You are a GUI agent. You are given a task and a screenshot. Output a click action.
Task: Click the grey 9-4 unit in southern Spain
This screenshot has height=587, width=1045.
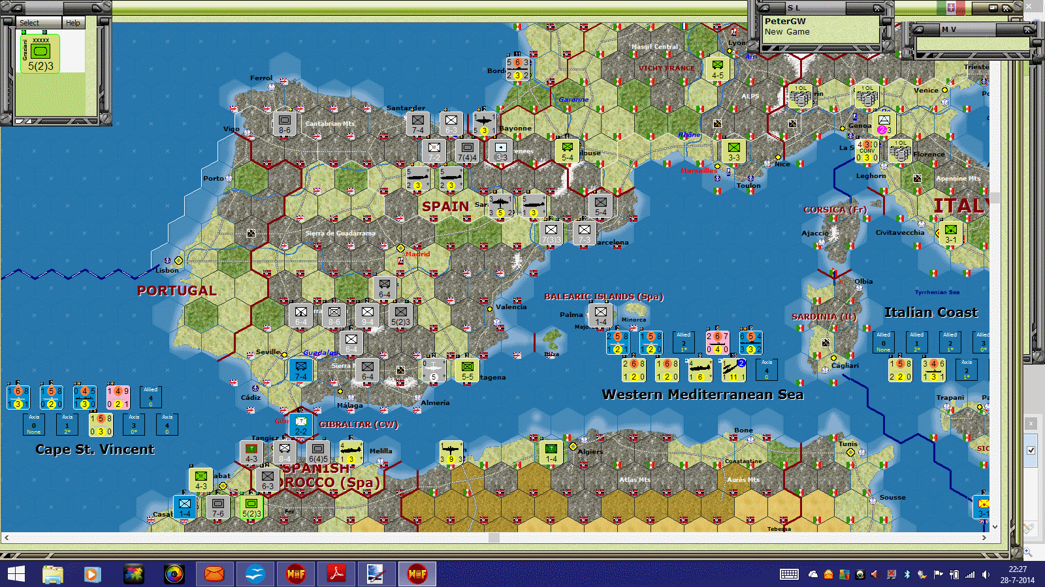point(368,315)
